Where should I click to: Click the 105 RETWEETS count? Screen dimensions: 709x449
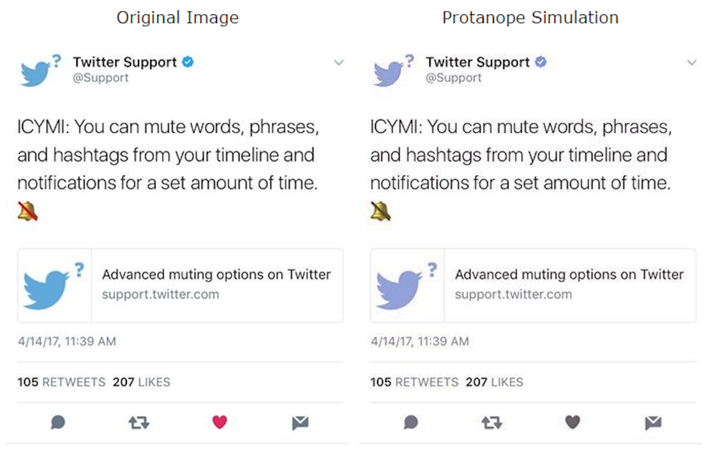coord(61,382)
